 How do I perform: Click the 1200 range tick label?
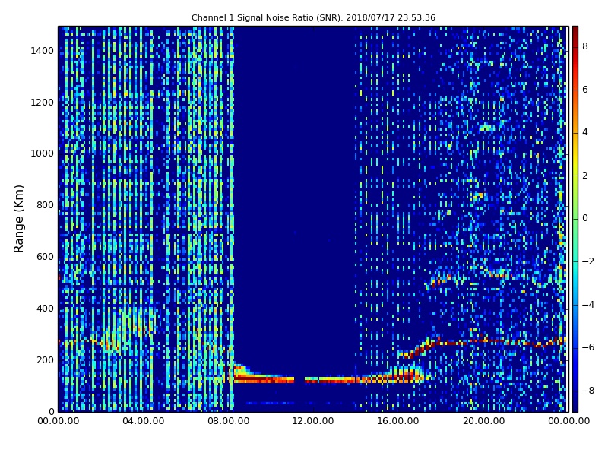click(x=43, y=103)
